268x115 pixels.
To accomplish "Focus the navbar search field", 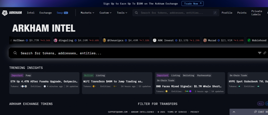I will [176, 13].
